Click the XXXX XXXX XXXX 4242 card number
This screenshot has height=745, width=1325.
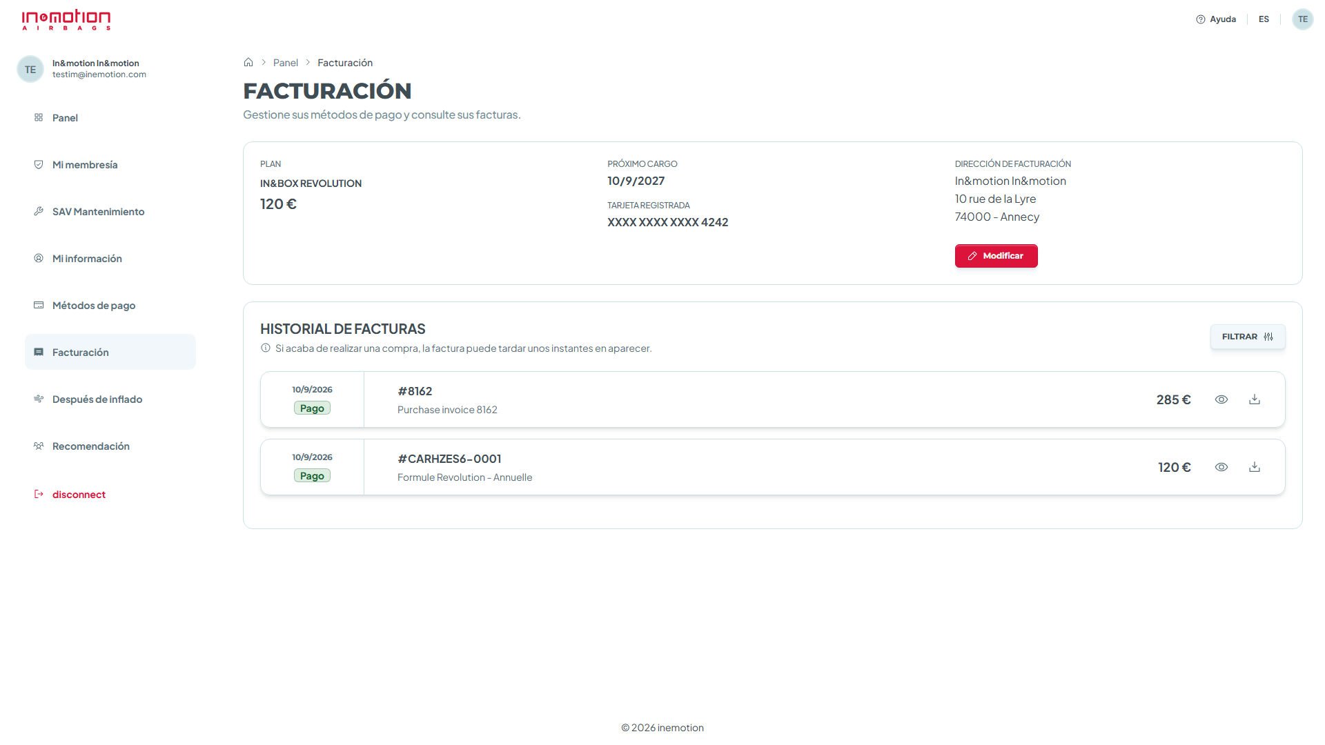pyautogui.click(x=667, y=222)
